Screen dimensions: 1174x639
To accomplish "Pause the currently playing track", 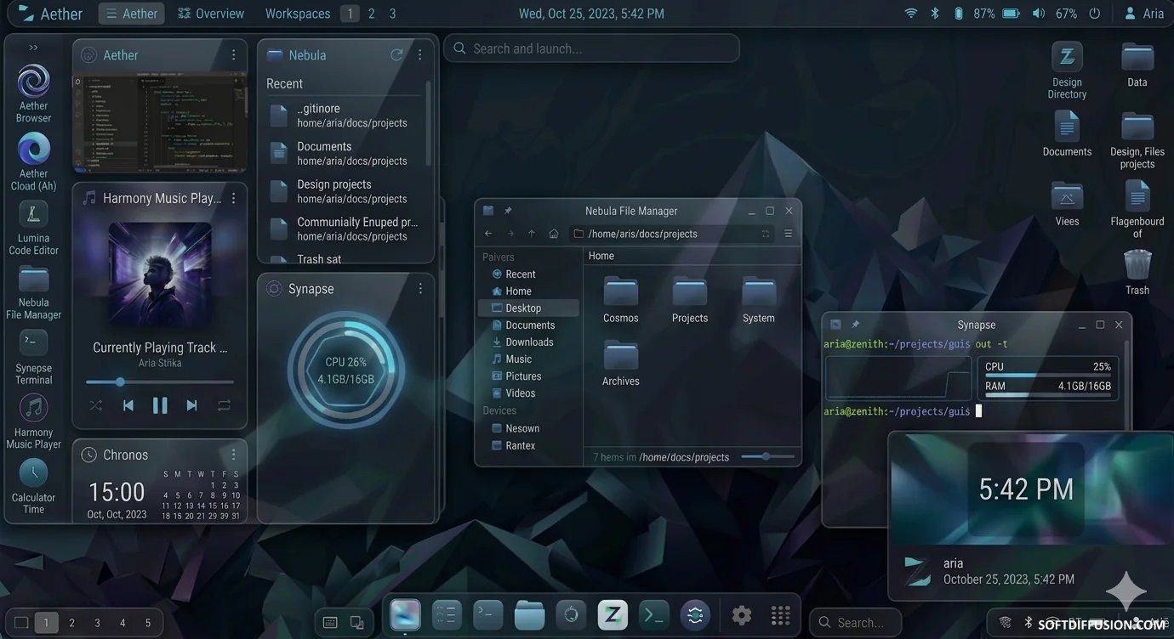I will point(160,406).
